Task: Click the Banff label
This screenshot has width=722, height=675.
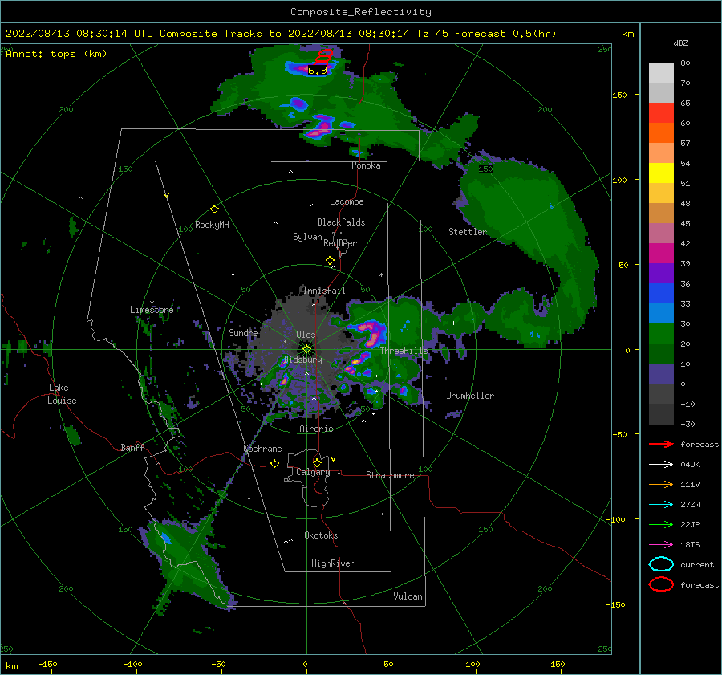Action: pos(132,447)
